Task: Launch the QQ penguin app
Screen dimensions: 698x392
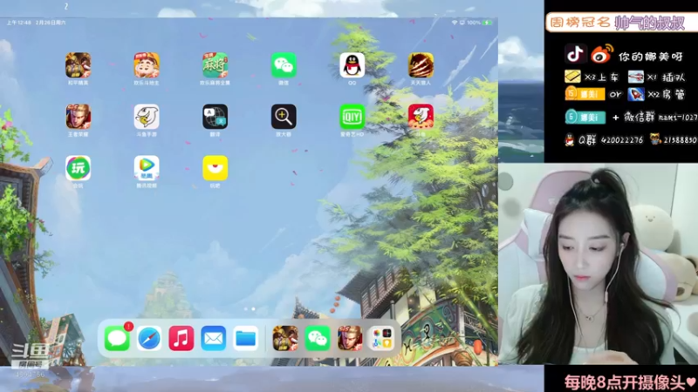Action: [x=352, y=65]
